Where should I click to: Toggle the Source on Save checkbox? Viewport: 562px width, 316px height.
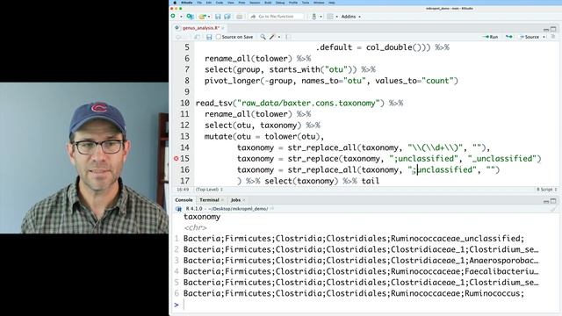point(219,37)
